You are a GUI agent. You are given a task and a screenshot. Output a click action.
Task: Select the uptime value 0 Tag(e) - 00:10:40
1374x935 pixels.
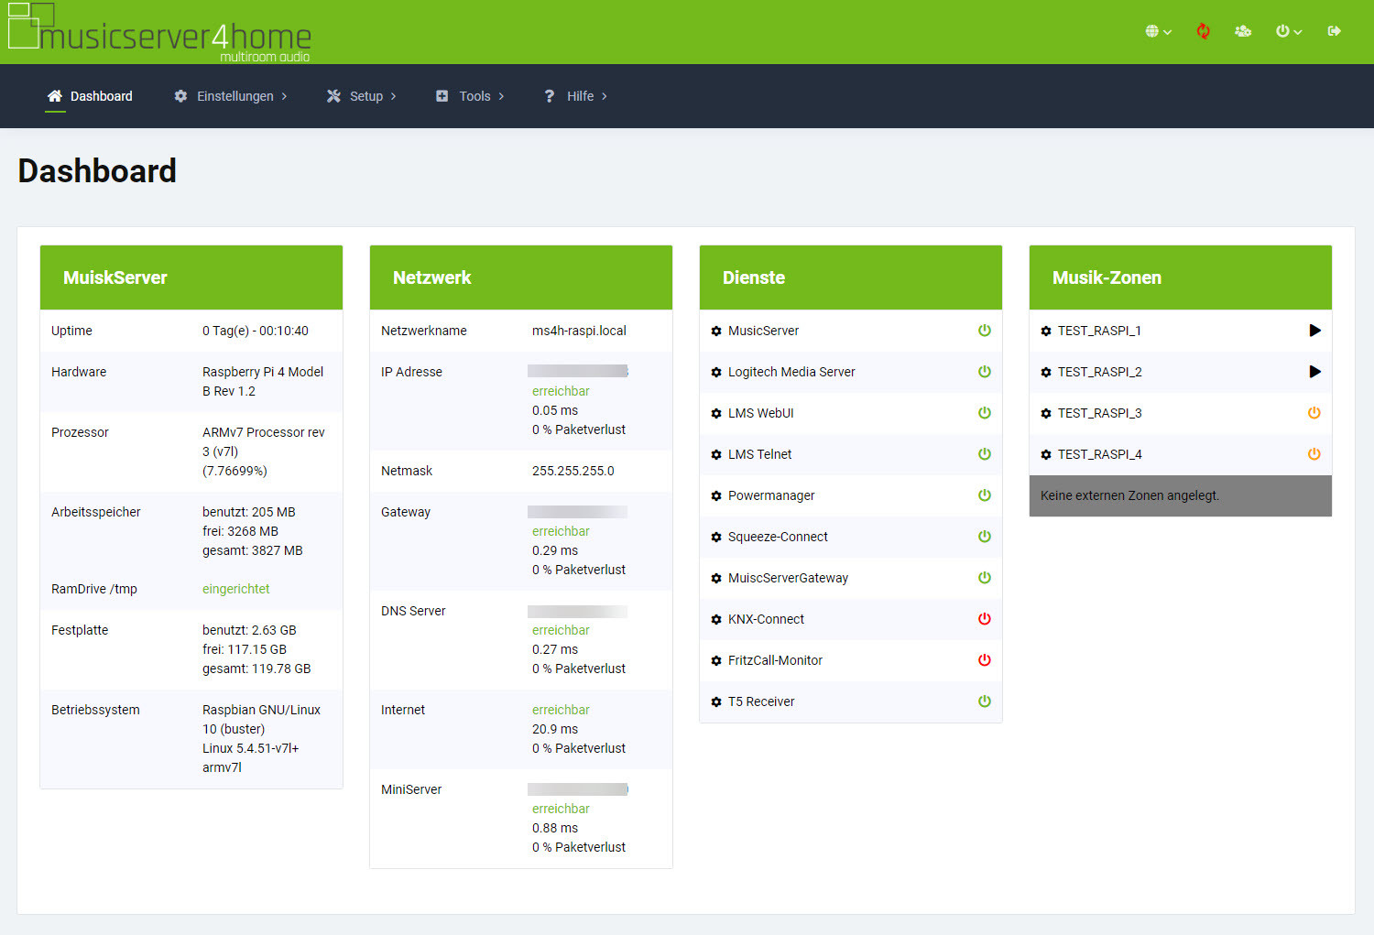256,331
